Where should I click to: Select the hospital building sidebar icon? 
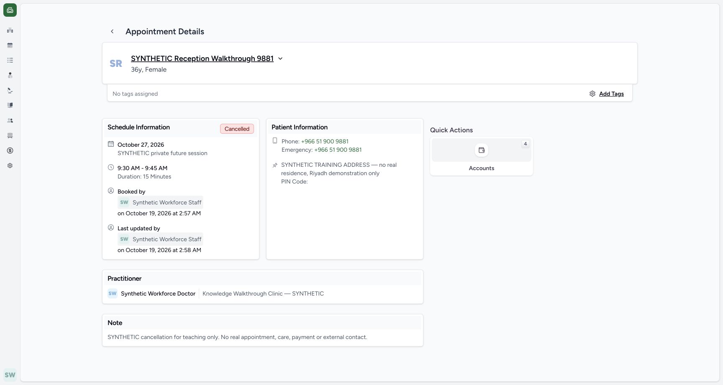pyautogui.click(x=10, y=30)
